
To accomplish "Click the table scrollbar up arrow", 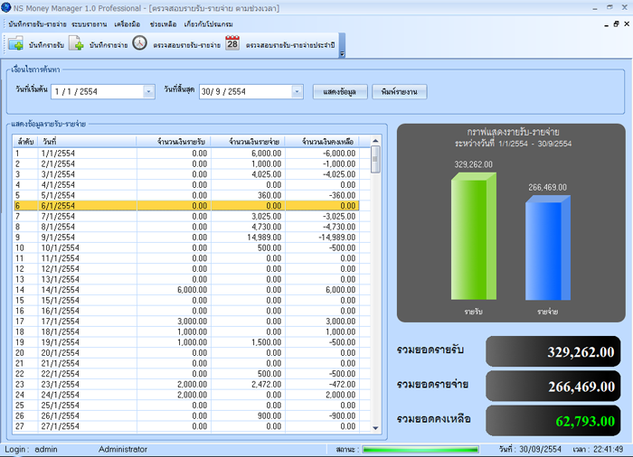I will pos(375,141).
